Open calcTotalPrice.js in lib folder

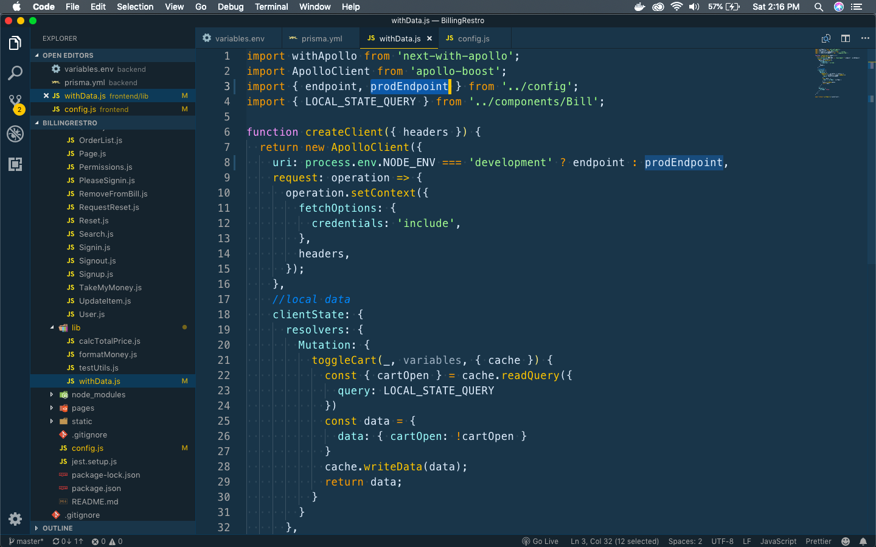coord(113,341)
